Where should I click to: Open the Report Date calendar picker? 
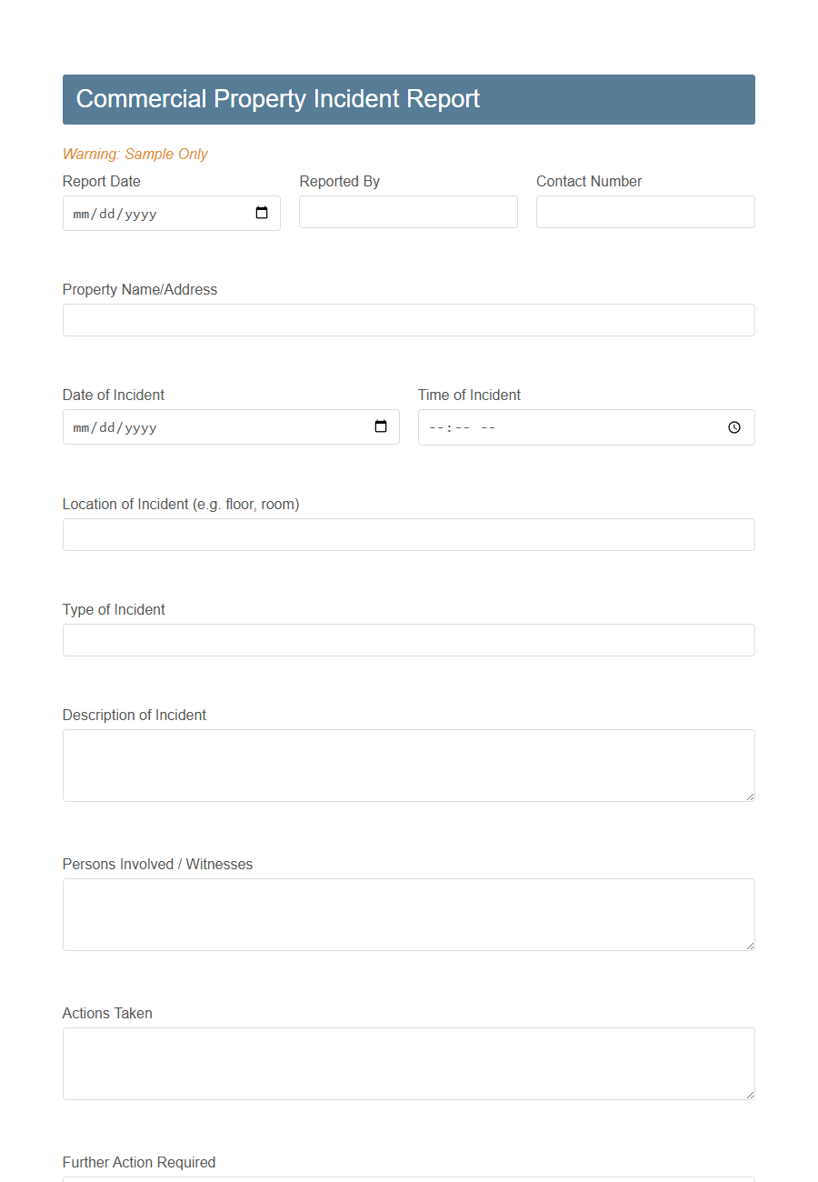tap(262, 213)
